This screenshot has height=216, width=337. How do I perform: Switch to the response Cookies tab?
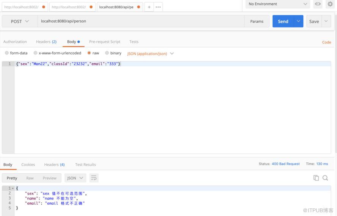pyautogui.click(x=28, y=164)
